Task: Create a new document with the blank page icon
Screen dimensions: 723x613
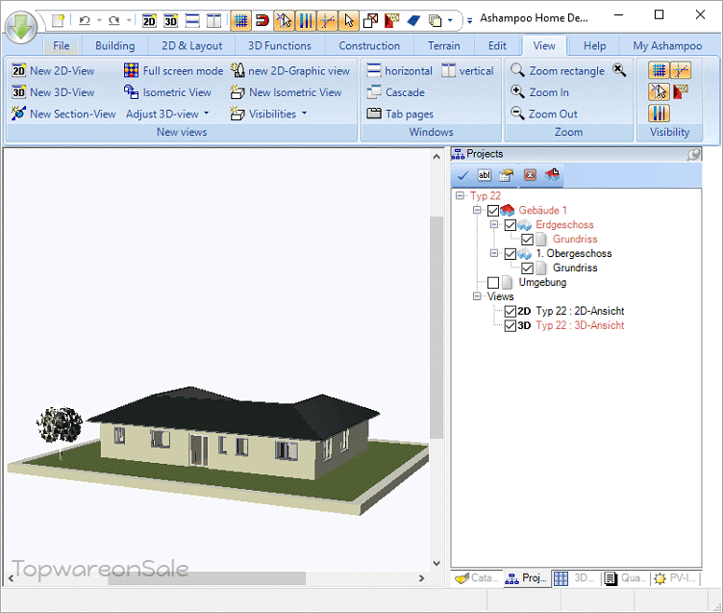Action: 58,20
